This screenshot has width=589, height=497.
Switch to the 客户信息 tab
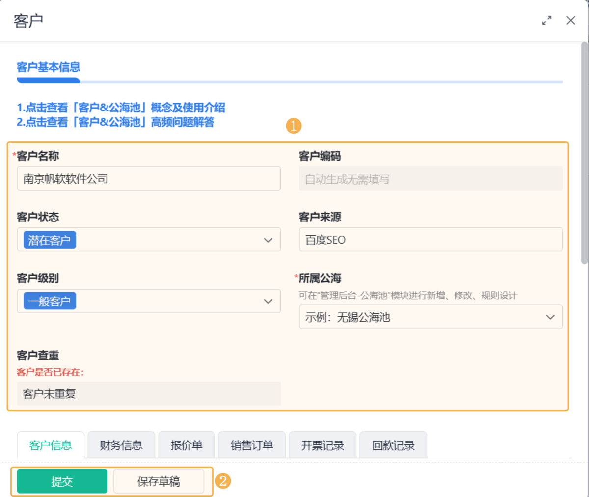[x=51, y=445]
